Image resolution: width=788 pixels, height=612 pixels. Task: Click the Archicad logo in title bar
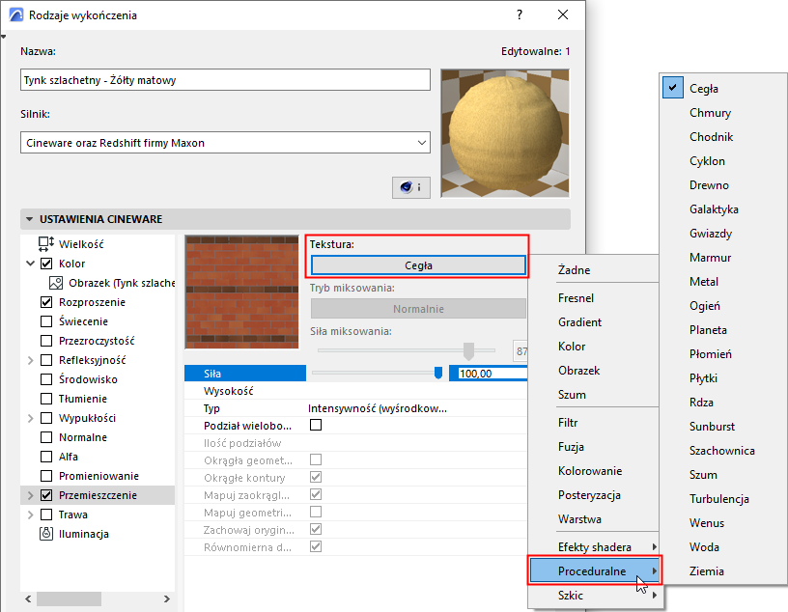pyautogui.click(x=16, y=15)
